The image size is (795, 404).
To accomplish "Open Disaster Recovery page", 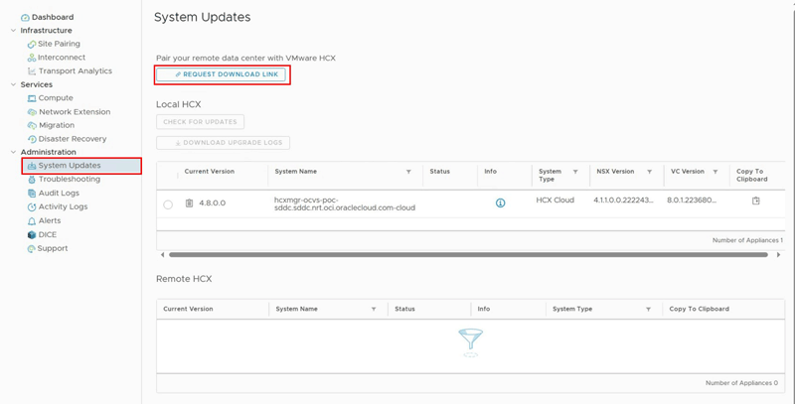I will pyautogui.click(x=73, y=139).
